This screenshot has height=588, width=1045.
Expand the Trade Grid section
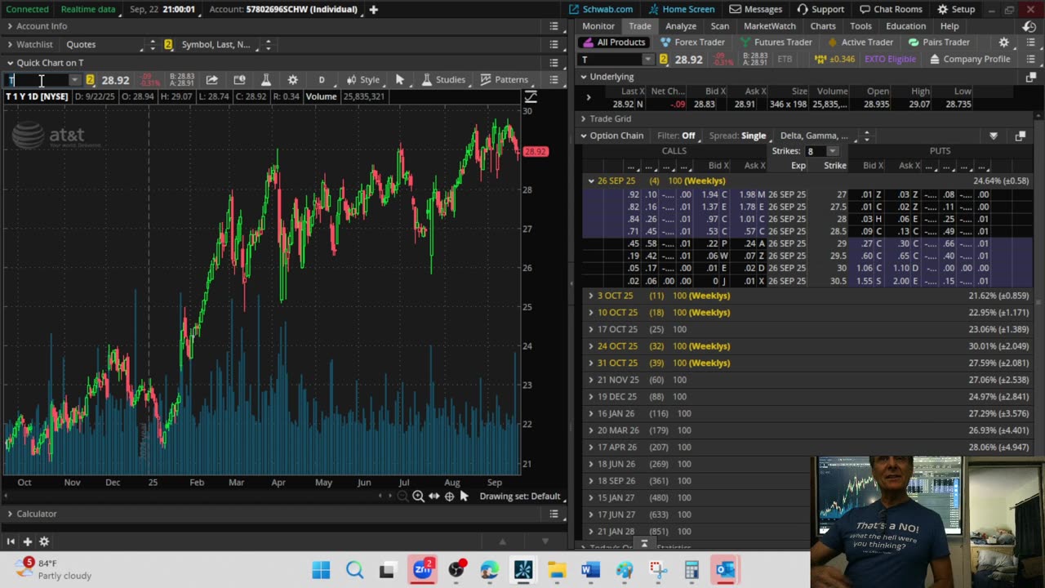583,118
